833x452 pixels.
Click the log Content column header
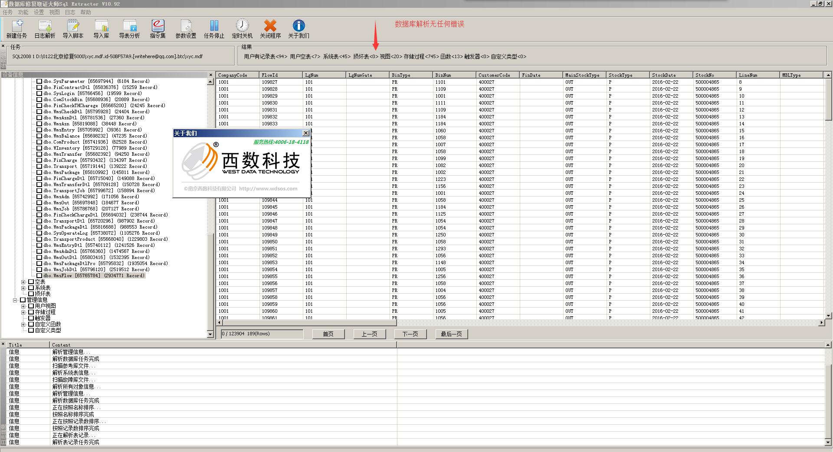[223, 345]
